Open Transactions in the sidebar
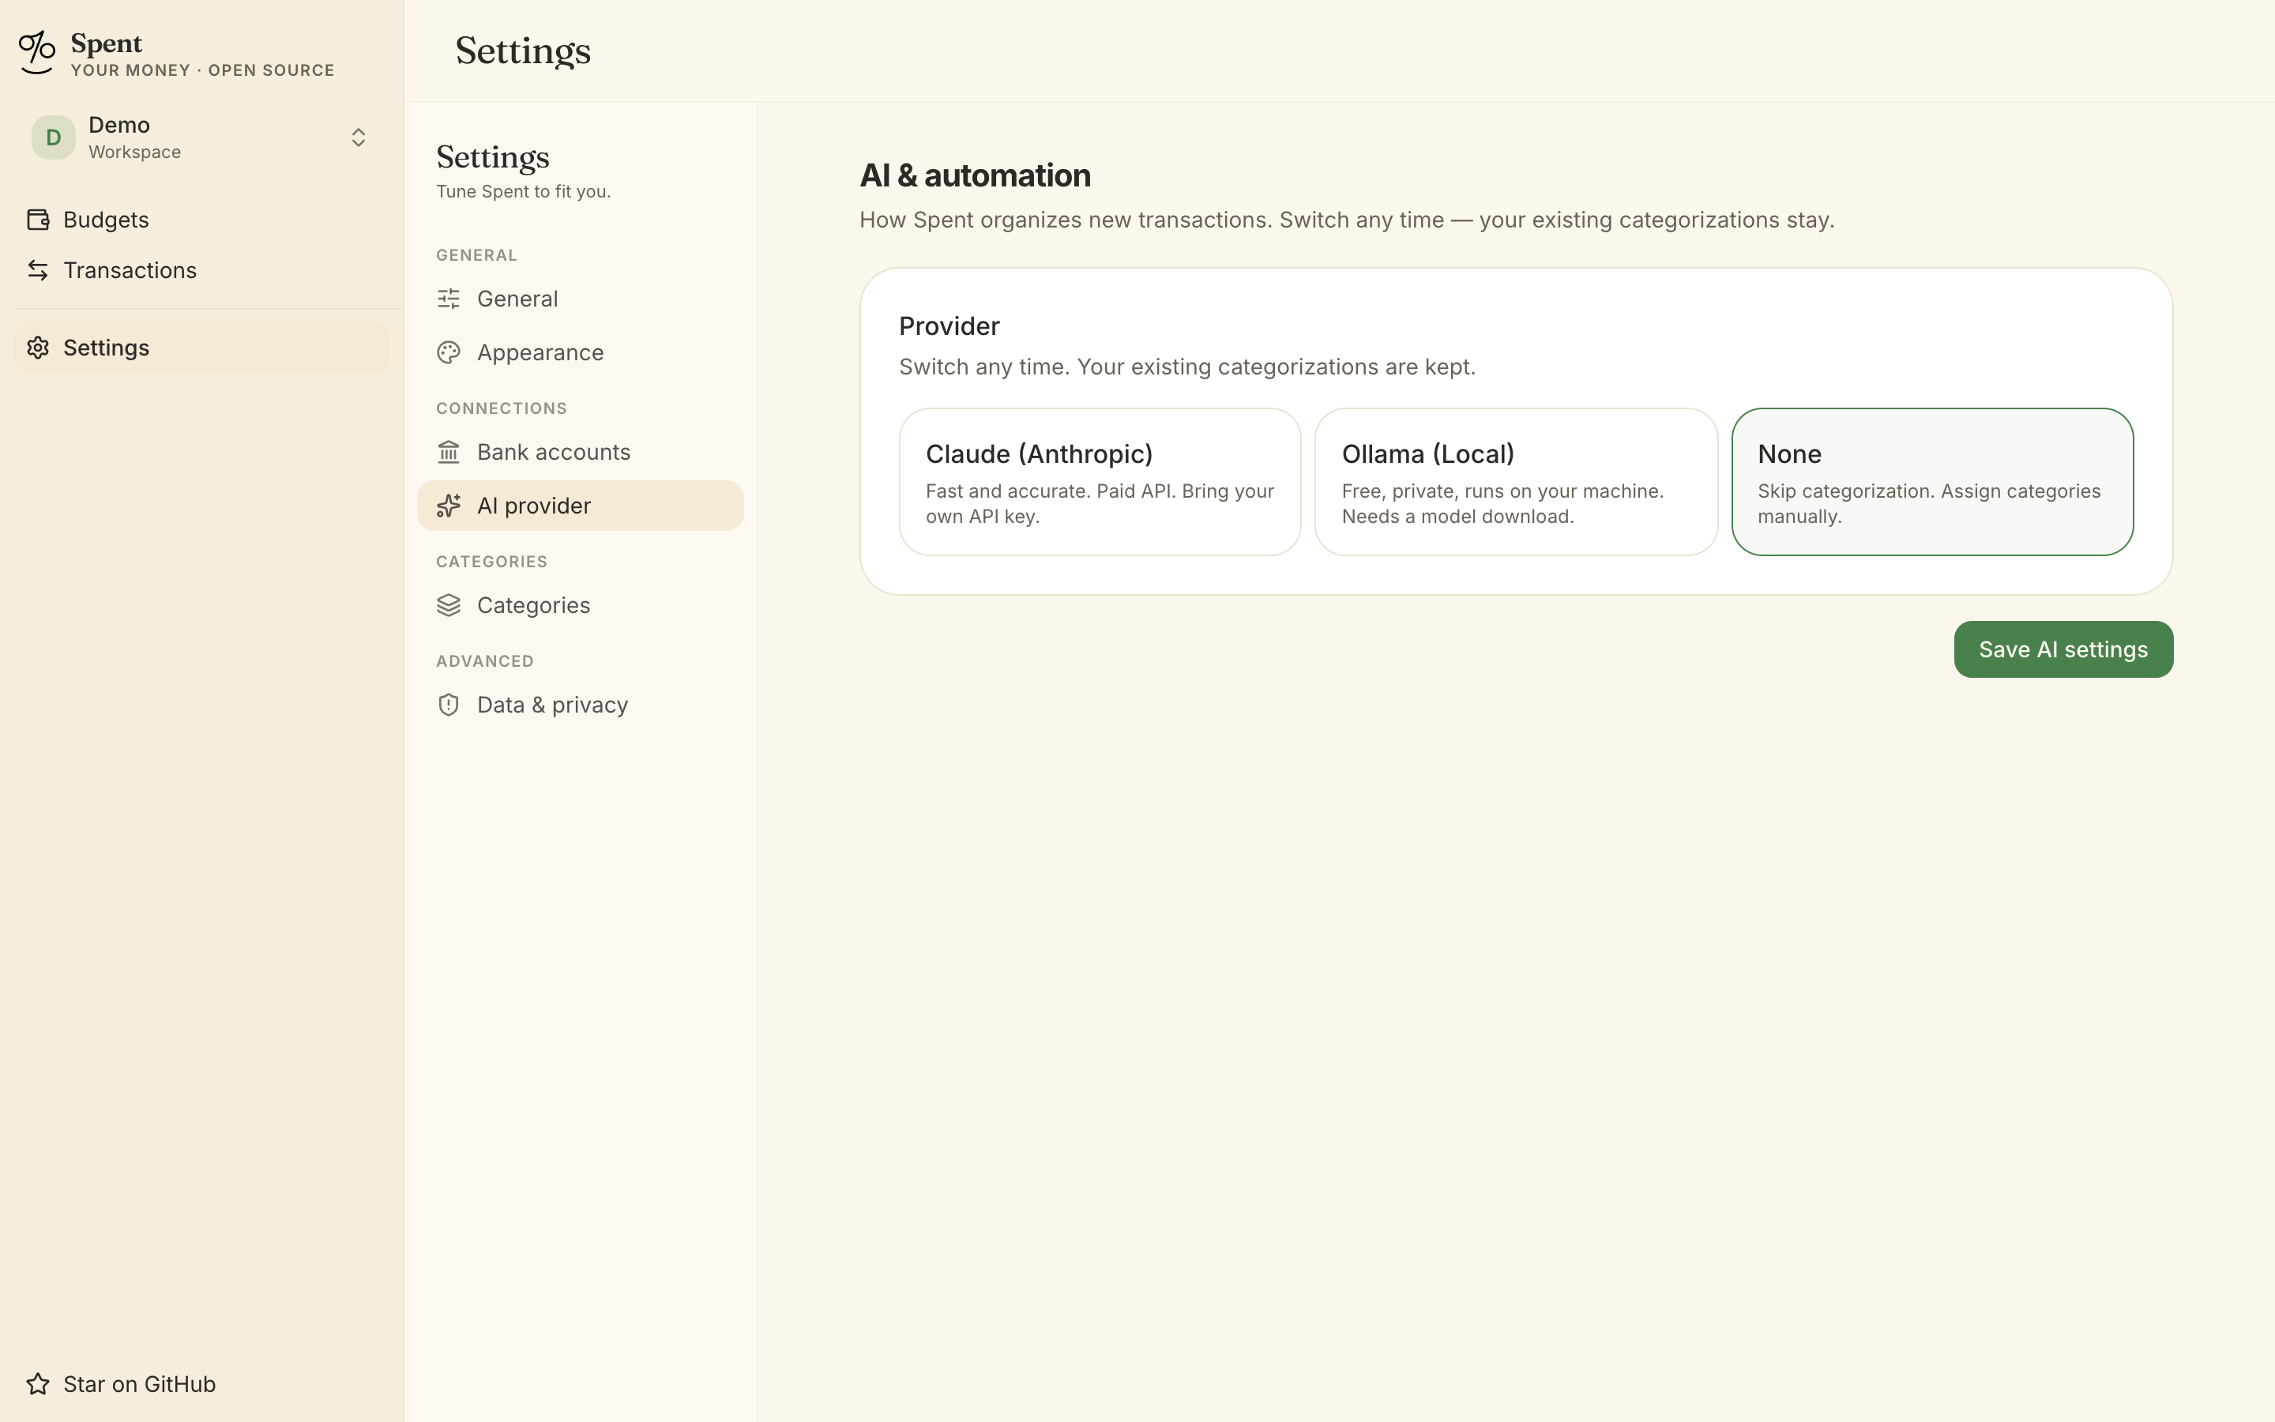This screenshot has width=2275, height=1422. 201,270
